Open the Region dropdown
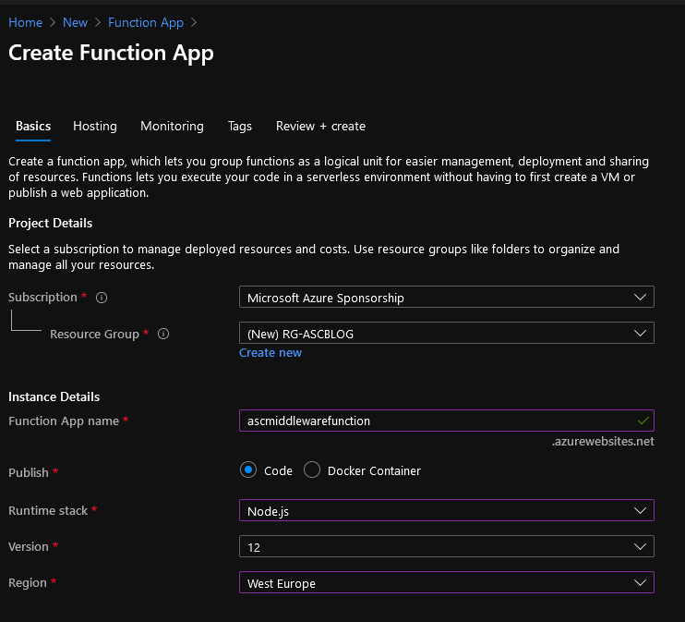The height and width of the screenshot is (622, 685). coord(446,583)
